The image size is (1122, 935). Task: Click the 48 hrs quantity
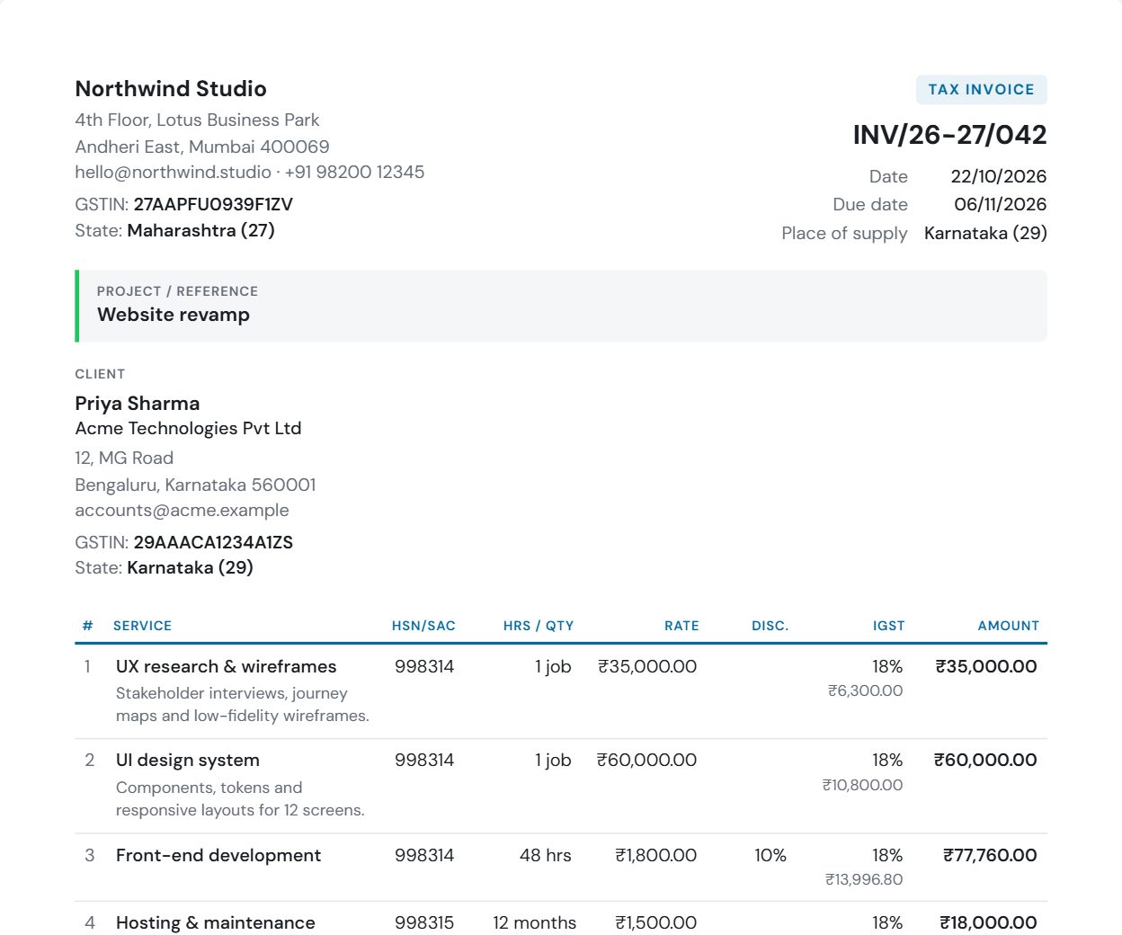[x=546, y=855]
